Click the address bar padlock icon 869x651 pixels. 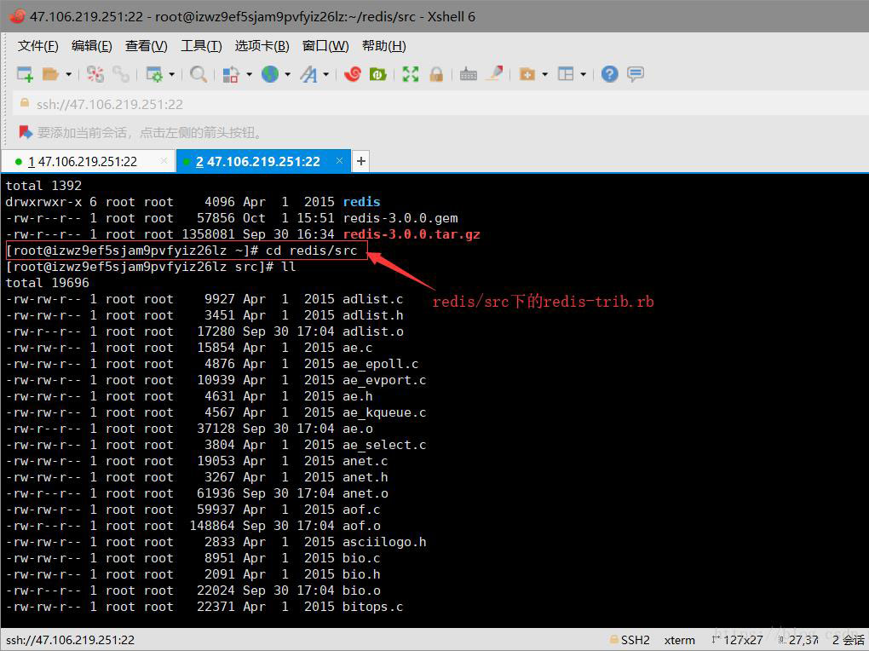coord(25,103)
